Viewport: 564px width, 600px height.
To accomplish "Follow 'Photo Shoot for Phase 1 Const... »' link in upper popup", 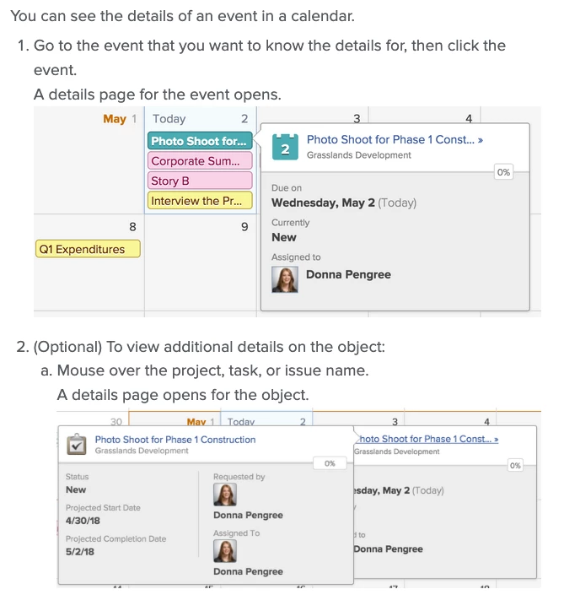I will click(395, 140).
